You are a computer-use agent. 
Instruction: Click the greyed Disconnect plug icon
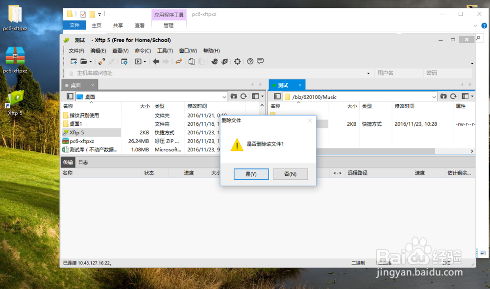112,62
